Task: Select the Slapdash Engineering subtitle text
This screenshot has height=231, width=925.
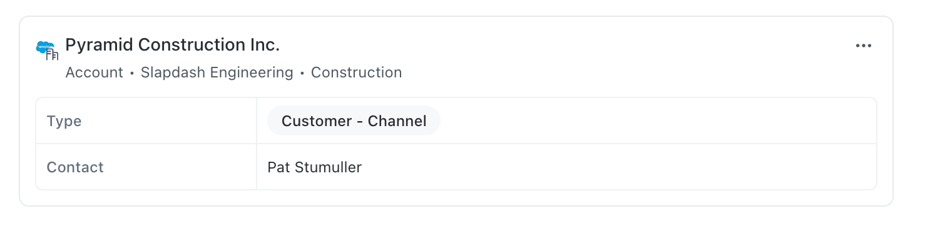Action: [217, 72]
